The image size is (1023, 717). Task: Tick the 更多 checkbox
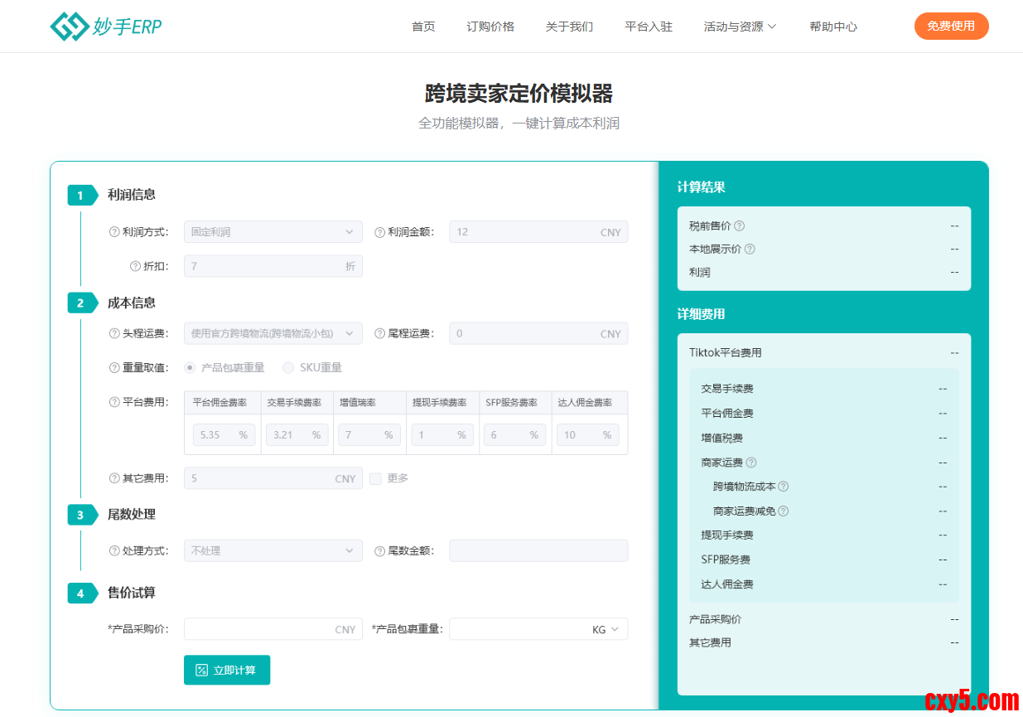pyautogui.click(x=375, y=478)
